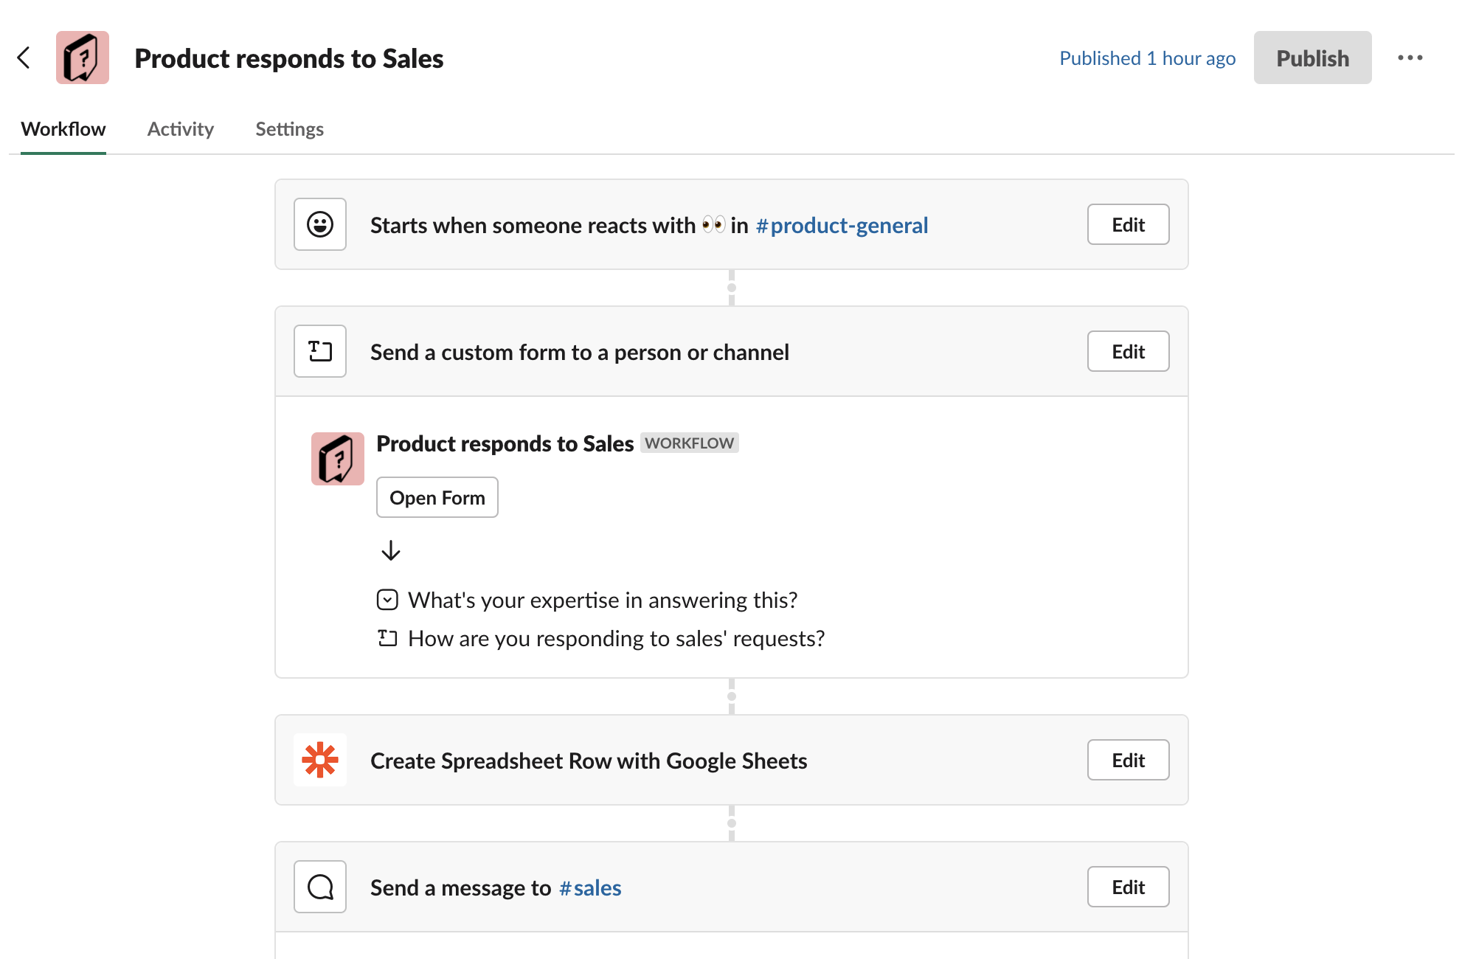Open the Settings tab
The image size is (1462, 959).
(x=289, y=129)
